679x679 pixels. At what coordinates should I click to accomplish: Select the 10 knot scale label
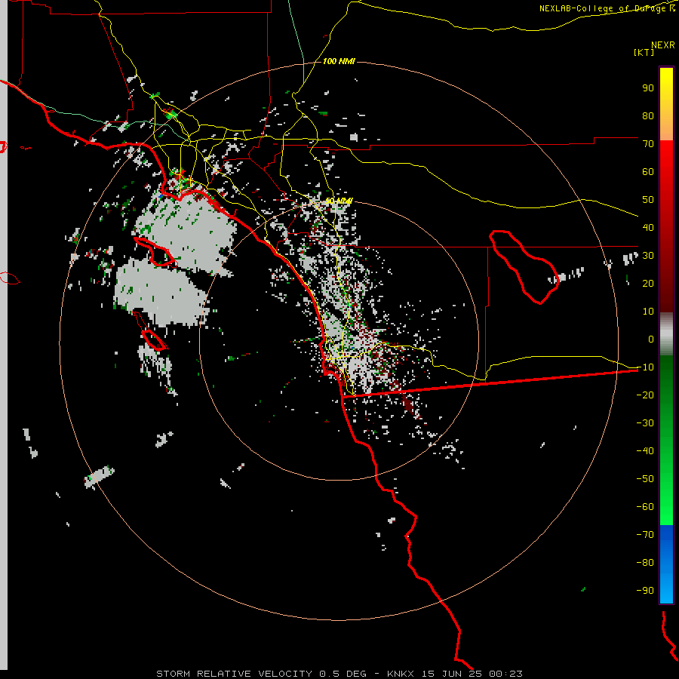pos(648,312)
